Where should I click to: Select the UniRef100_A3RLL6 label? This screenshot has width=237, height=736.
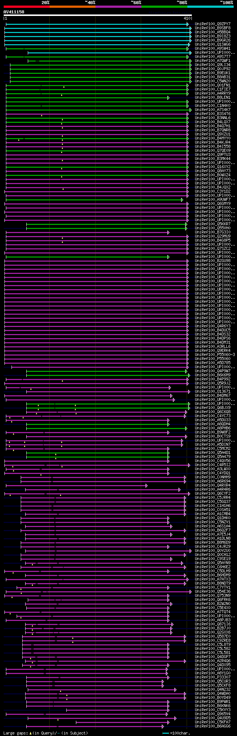pos(213,347)
